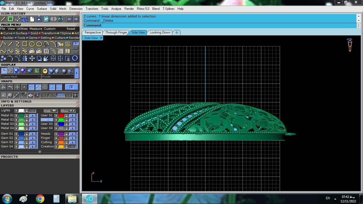Click the Join link tool icon

(x=53, y=58)
